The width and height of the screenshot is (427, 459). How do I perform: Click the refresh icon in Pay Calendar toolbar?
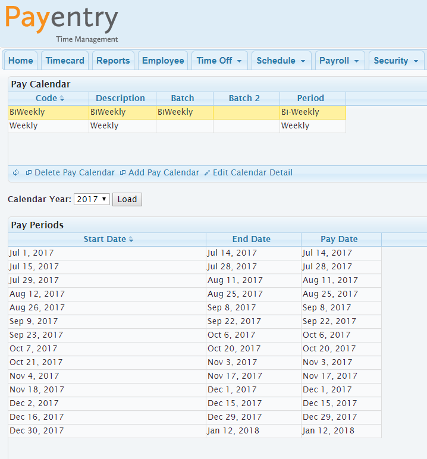[x=16, y=173]
